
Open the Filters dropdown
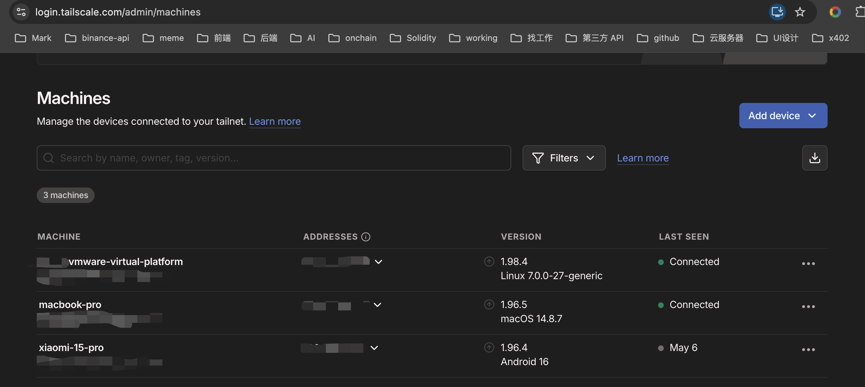point(564,158)
